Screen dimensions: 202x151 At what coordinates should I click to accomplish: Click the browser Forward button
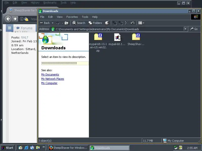coord(15,19)
